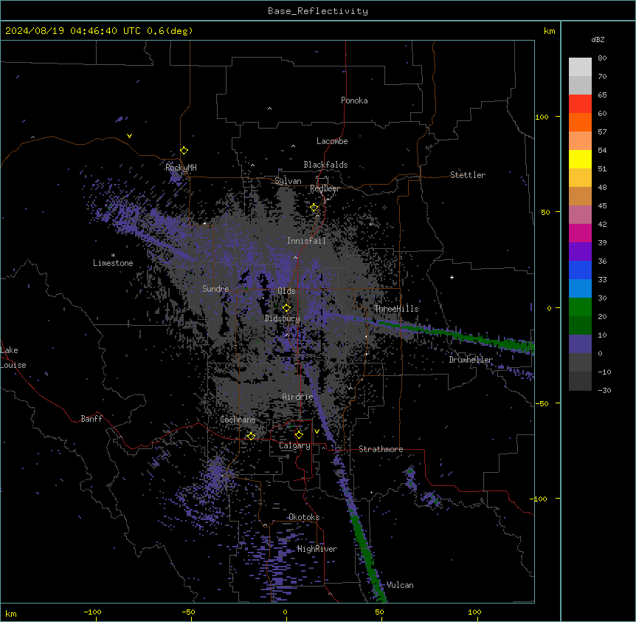Select the yellow 51-54 dBZ legend swatch
This screenshot has width=636, height=622.
click(x=580, y=159)
